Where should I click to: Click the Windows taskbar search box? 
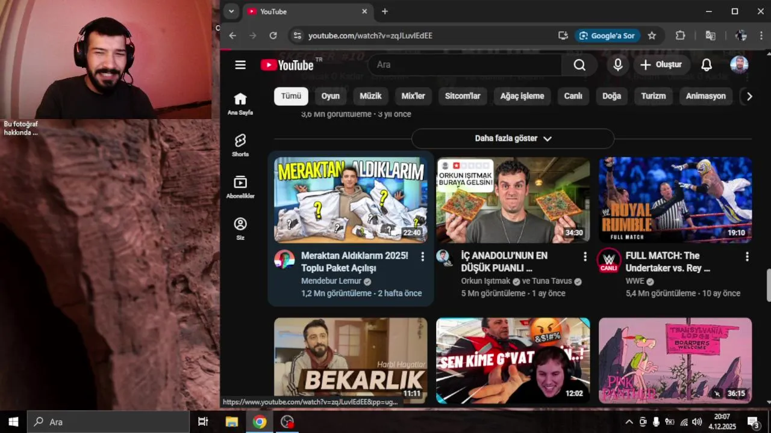click(x=108, y=422)
